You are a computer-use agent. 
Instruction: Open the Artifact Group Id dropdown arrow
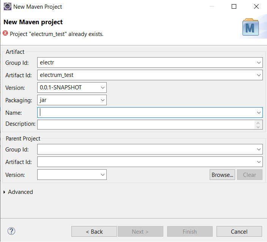tap(259, 62)
